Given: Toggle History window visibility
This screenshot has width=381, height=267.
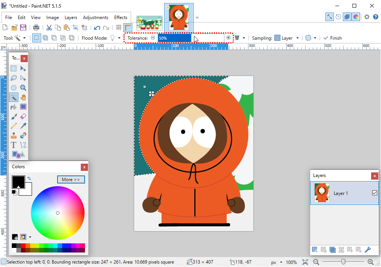Looking at the screenshot, I should 338,17.
